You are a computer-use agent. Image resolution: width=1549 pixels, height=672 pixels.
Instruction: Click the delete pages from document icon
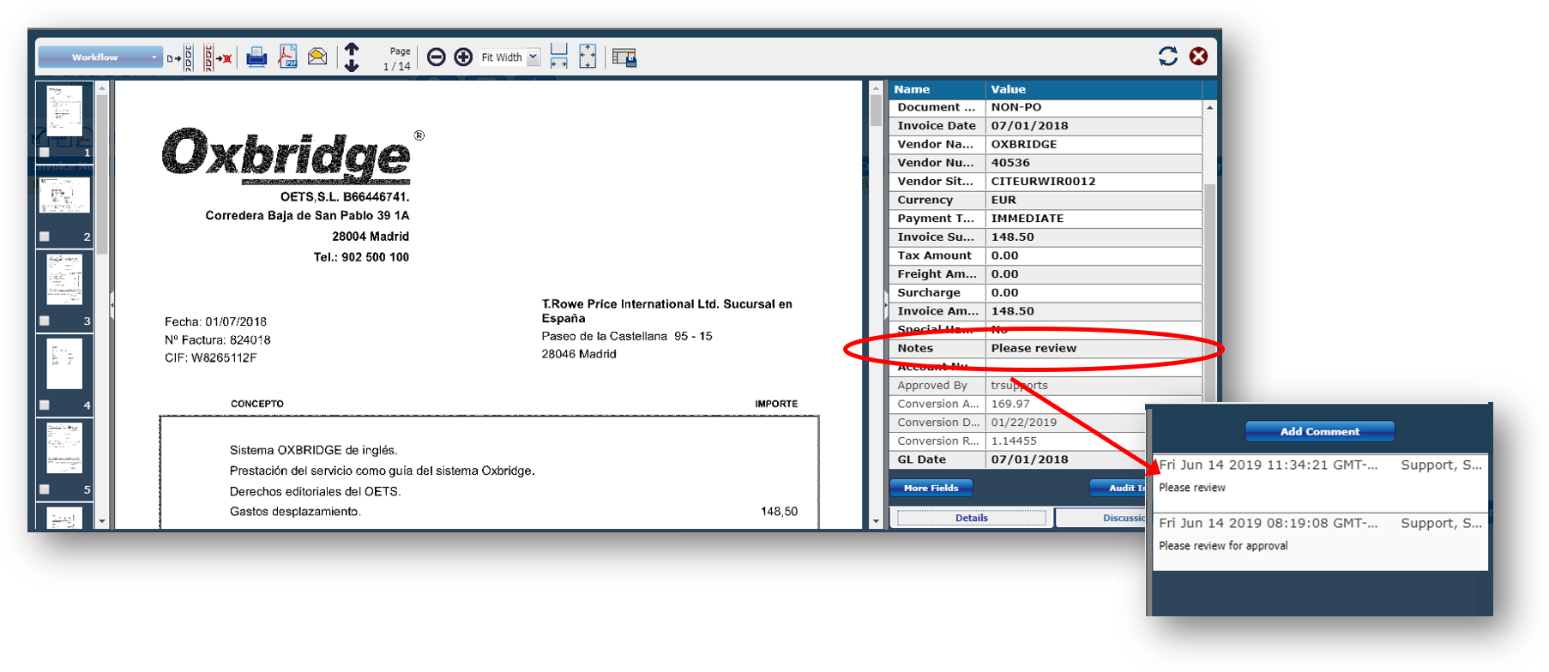[217, 58]
